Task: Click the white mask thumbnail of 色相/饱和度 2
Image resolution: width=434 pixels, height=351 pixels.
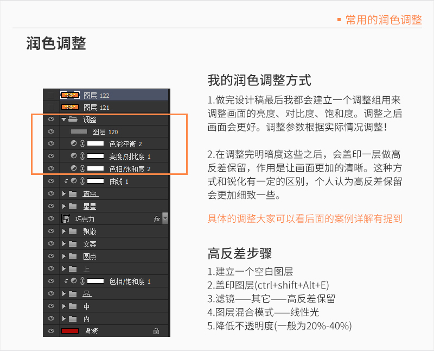Action: 95,169
